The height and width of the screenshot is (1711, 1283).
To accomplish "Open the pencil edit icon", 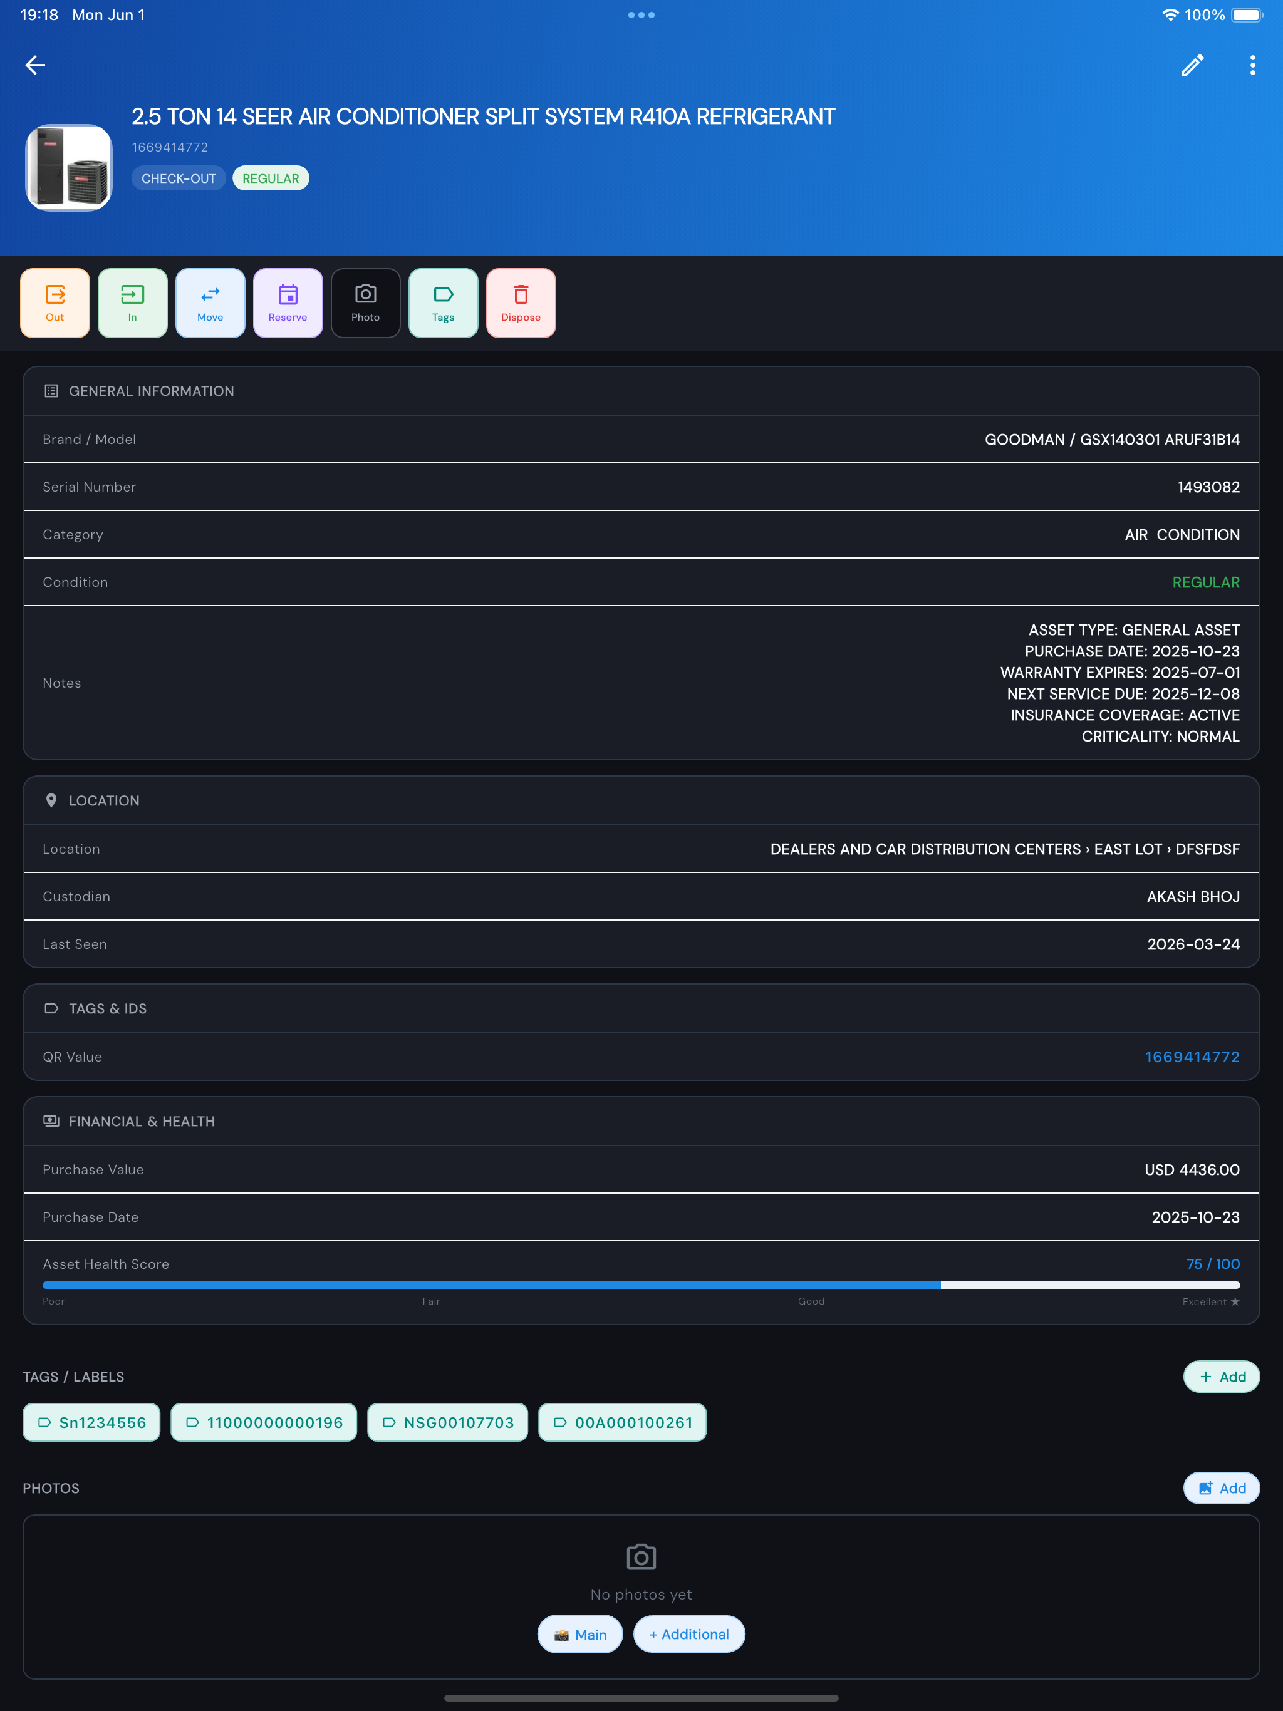I will (1192, 65).
